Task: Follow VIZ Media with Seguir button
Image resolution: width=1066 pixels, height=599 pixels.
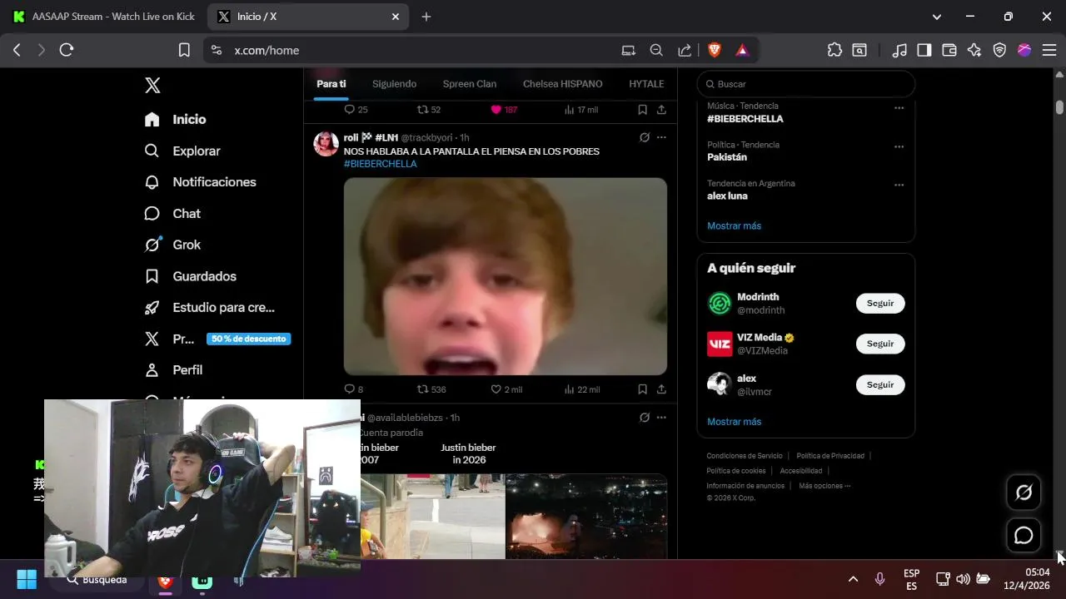Action: click(880, 344)
